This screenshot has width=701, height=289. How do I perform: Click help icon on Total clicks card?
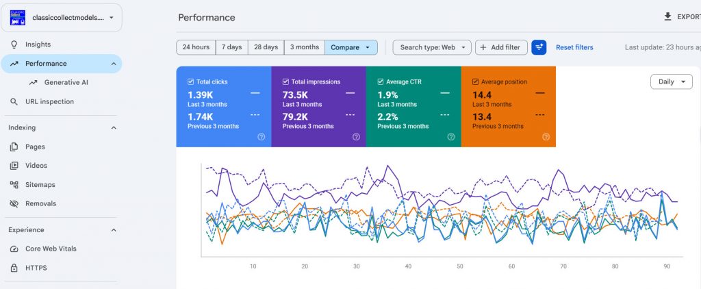pyautogui.click(x=261, y=137)
